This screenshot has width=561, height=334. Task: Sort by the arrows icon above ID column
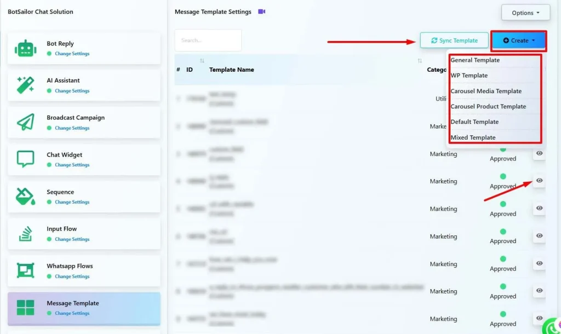point(202,61)
